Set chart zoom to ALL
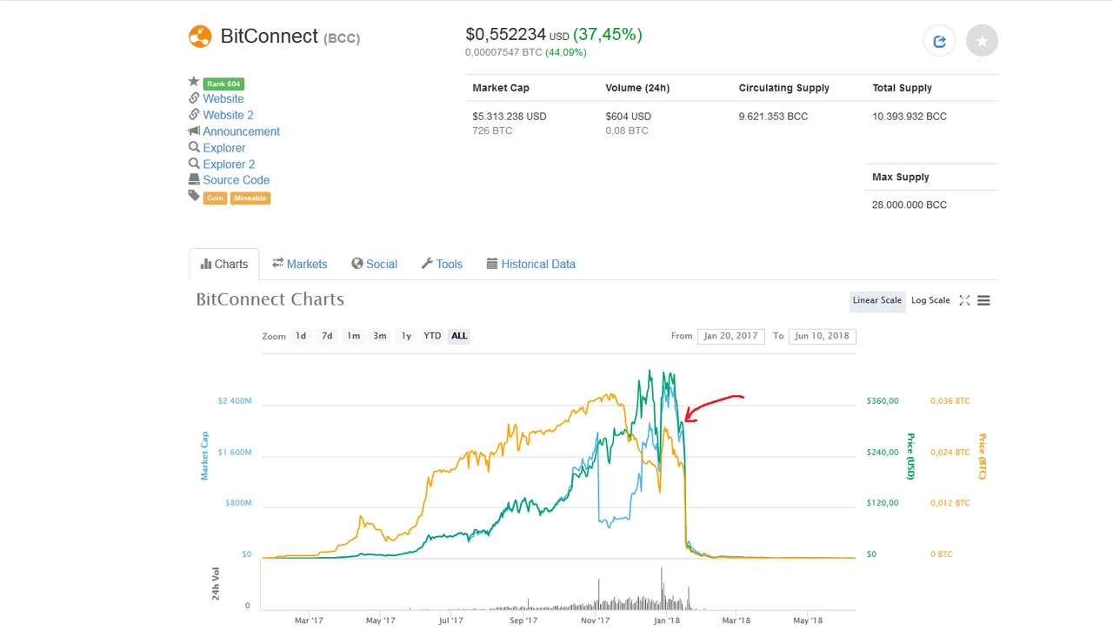Image resolution: width=1113 pixels, height=644 pixels. point(459,336)
